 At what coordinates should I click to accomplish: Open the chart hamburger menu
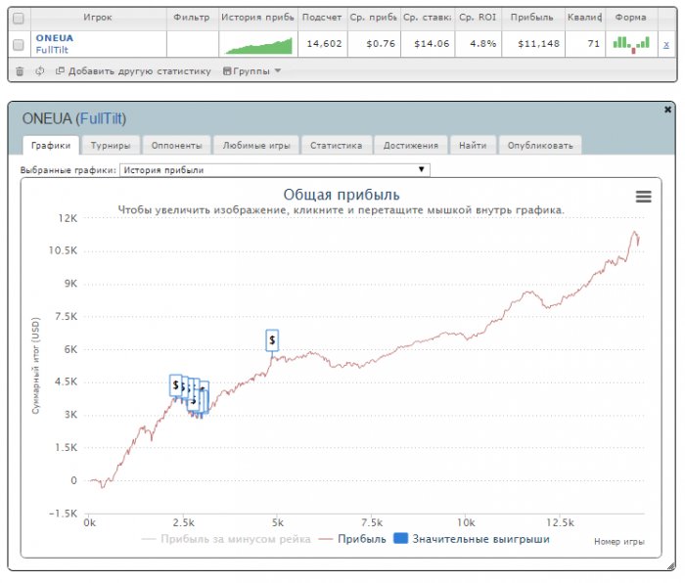click(x=644, y=197)
